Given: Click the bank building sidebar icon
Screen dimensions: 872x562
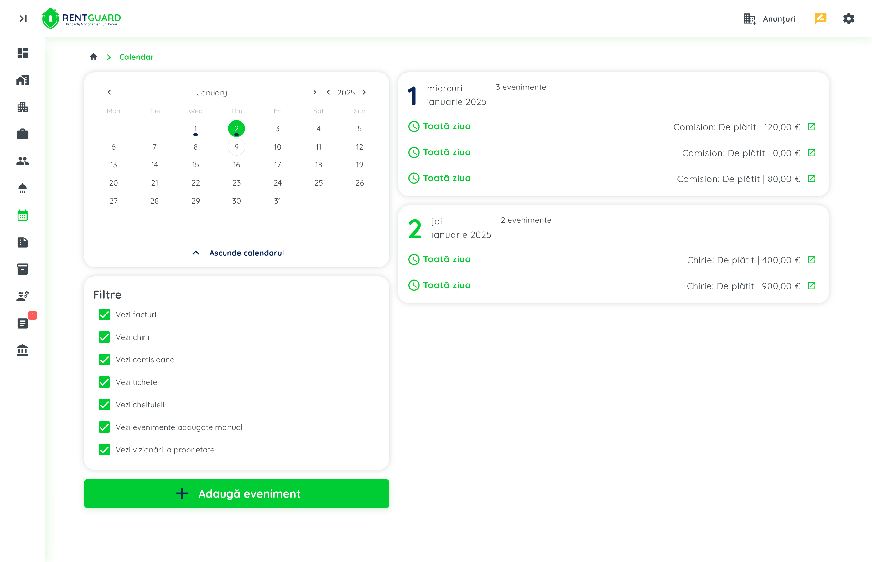Looking at the screenshot, I should click(22, 350).
